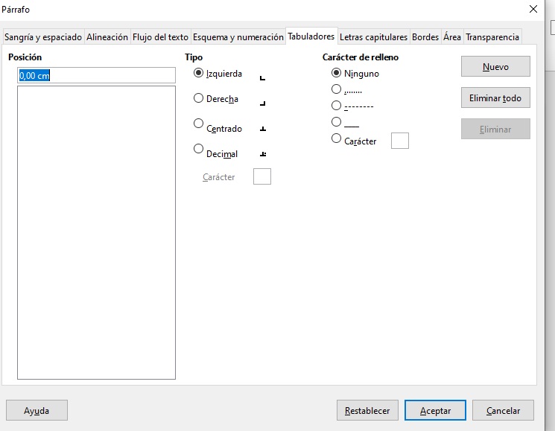Click the Eliminar todo button
555x431 pixels.
[x=495, y=98]
